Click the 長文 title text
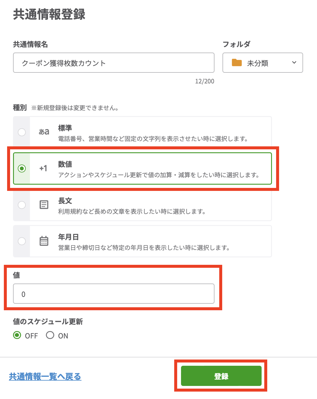This screenshot has height=399, width=317. point(65,201)
